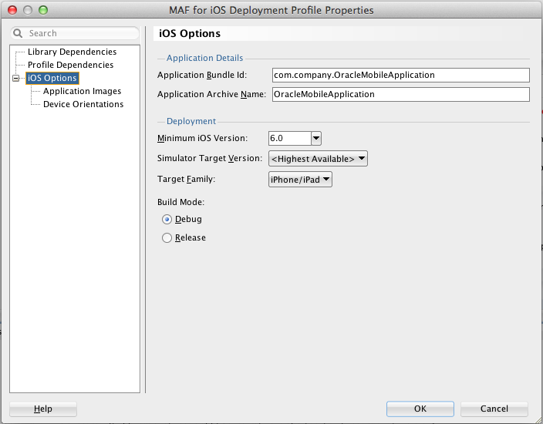Click the Cancel button
The height and width of the screenshot is (424, 543).
tap(494, 409)
